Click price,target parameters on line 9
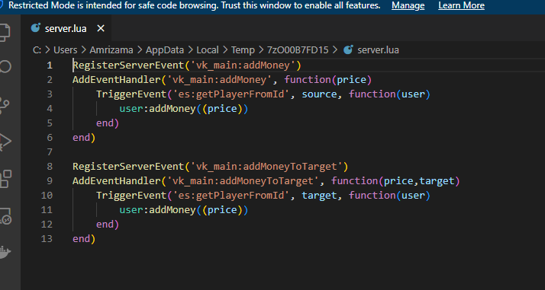This screenshot has width=545, height=290. pos(419,181)
